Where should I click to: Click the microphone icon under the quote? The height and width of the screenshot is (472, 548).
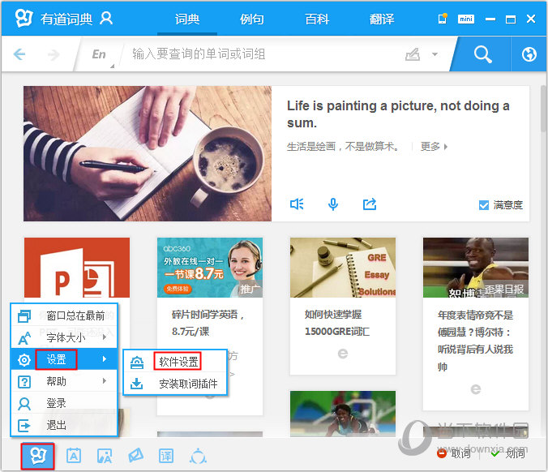(x=333, y=204)
